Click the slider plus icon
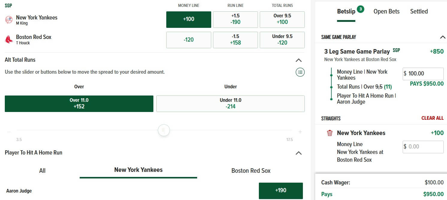The height and width of the screenshot is (200, 447). pos(300,132)
